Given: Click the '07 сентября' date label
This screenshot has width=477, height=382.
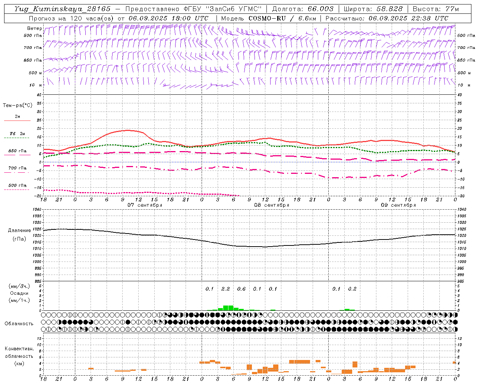Looking at the screenshot, I should (145, 205).
